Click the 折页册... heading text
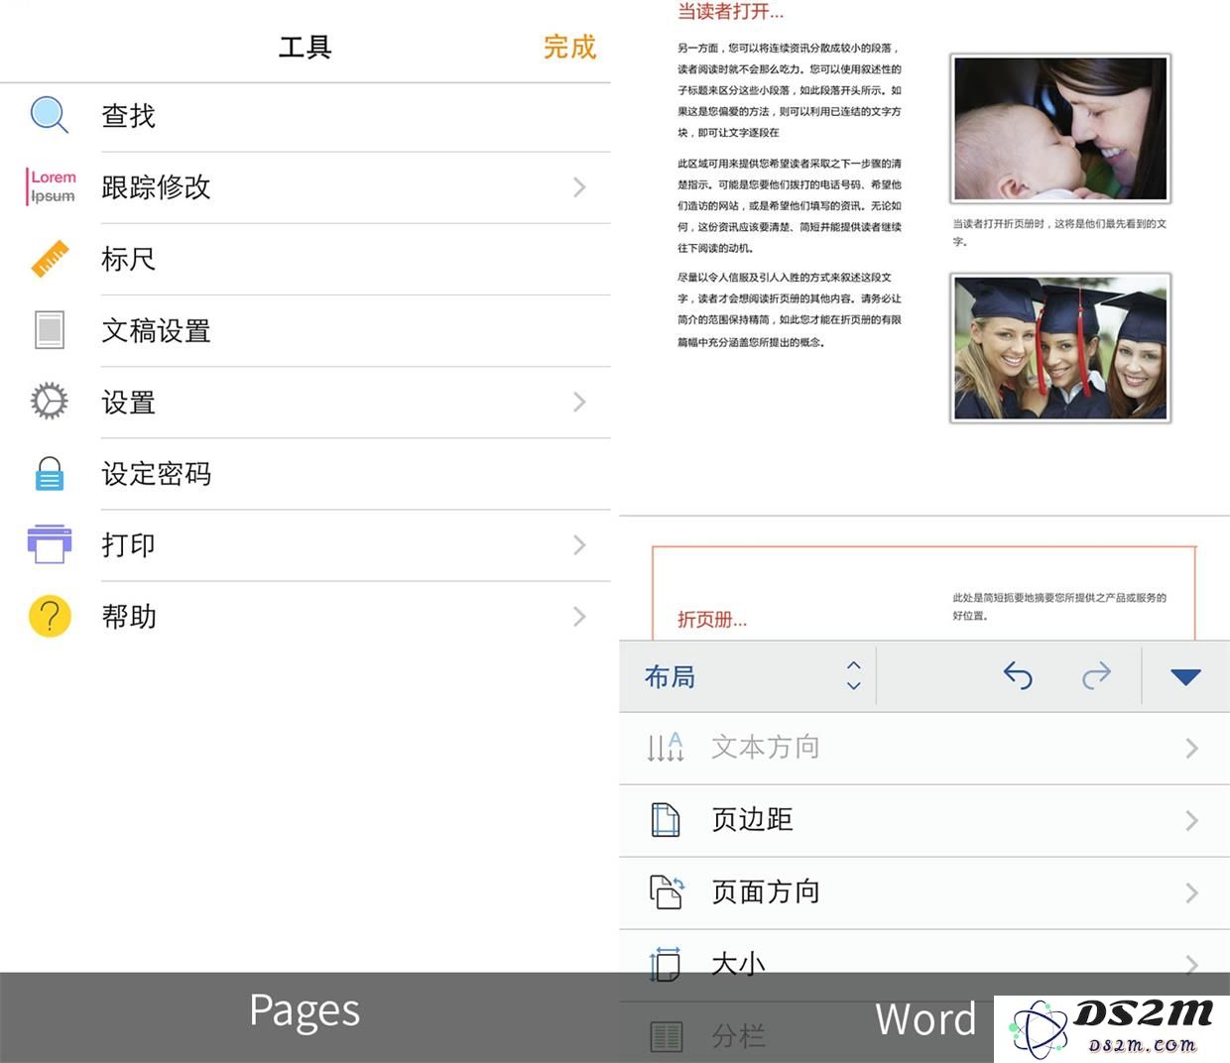1230x1063 pixels. [712, 620]
